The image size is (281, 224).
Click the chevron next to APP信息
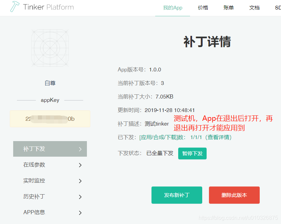[x=80, y=213]
